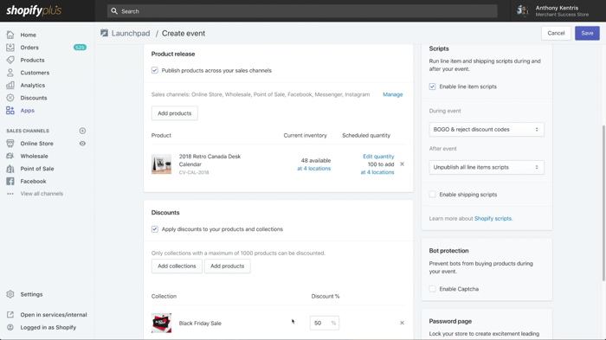The height and width of the screenshot is (340, 606).
Task: Cancel event creation
Action: tap(556, 33)
